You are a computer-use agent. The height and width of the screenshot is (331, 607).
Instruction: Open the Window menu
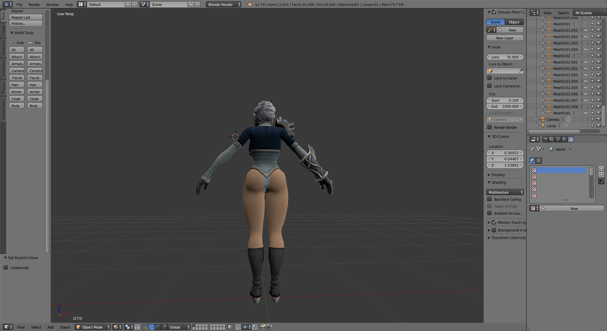pyautogui.click(x=52, y=4)
